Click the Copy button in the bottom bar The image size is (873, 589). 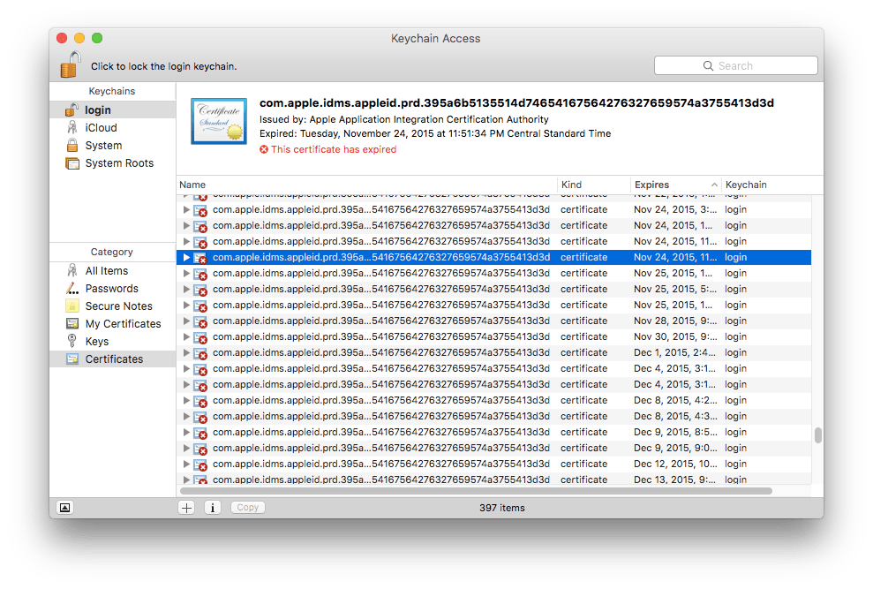coord(248,508)
